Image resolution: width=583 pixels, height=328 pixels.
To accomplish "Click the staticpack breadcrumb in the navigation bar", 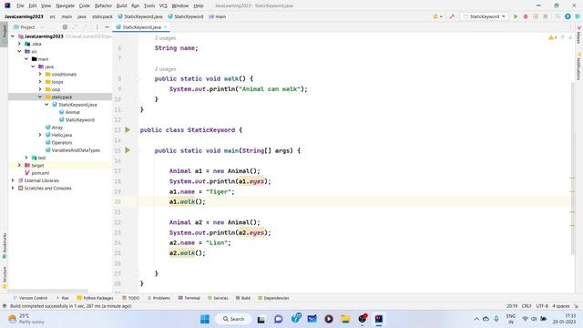I will coord(102,16).
